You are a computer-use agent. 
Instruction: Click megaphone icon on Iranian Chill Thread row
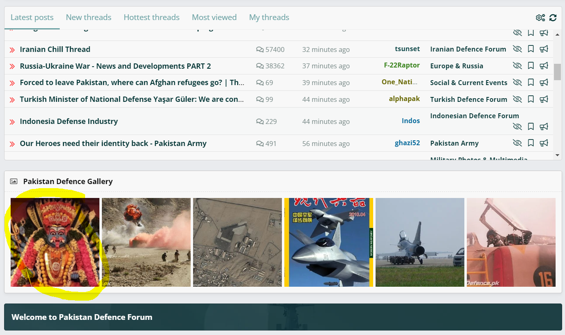coord(544,49)
